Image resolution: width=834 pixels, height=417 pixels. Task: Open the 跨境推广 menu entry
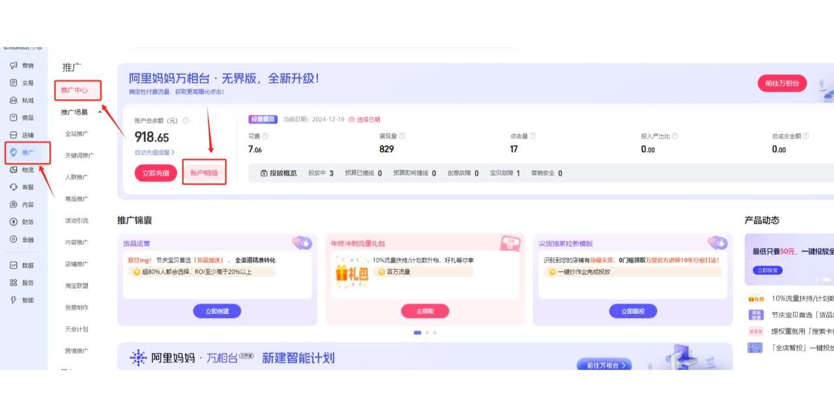pos(77,351)
